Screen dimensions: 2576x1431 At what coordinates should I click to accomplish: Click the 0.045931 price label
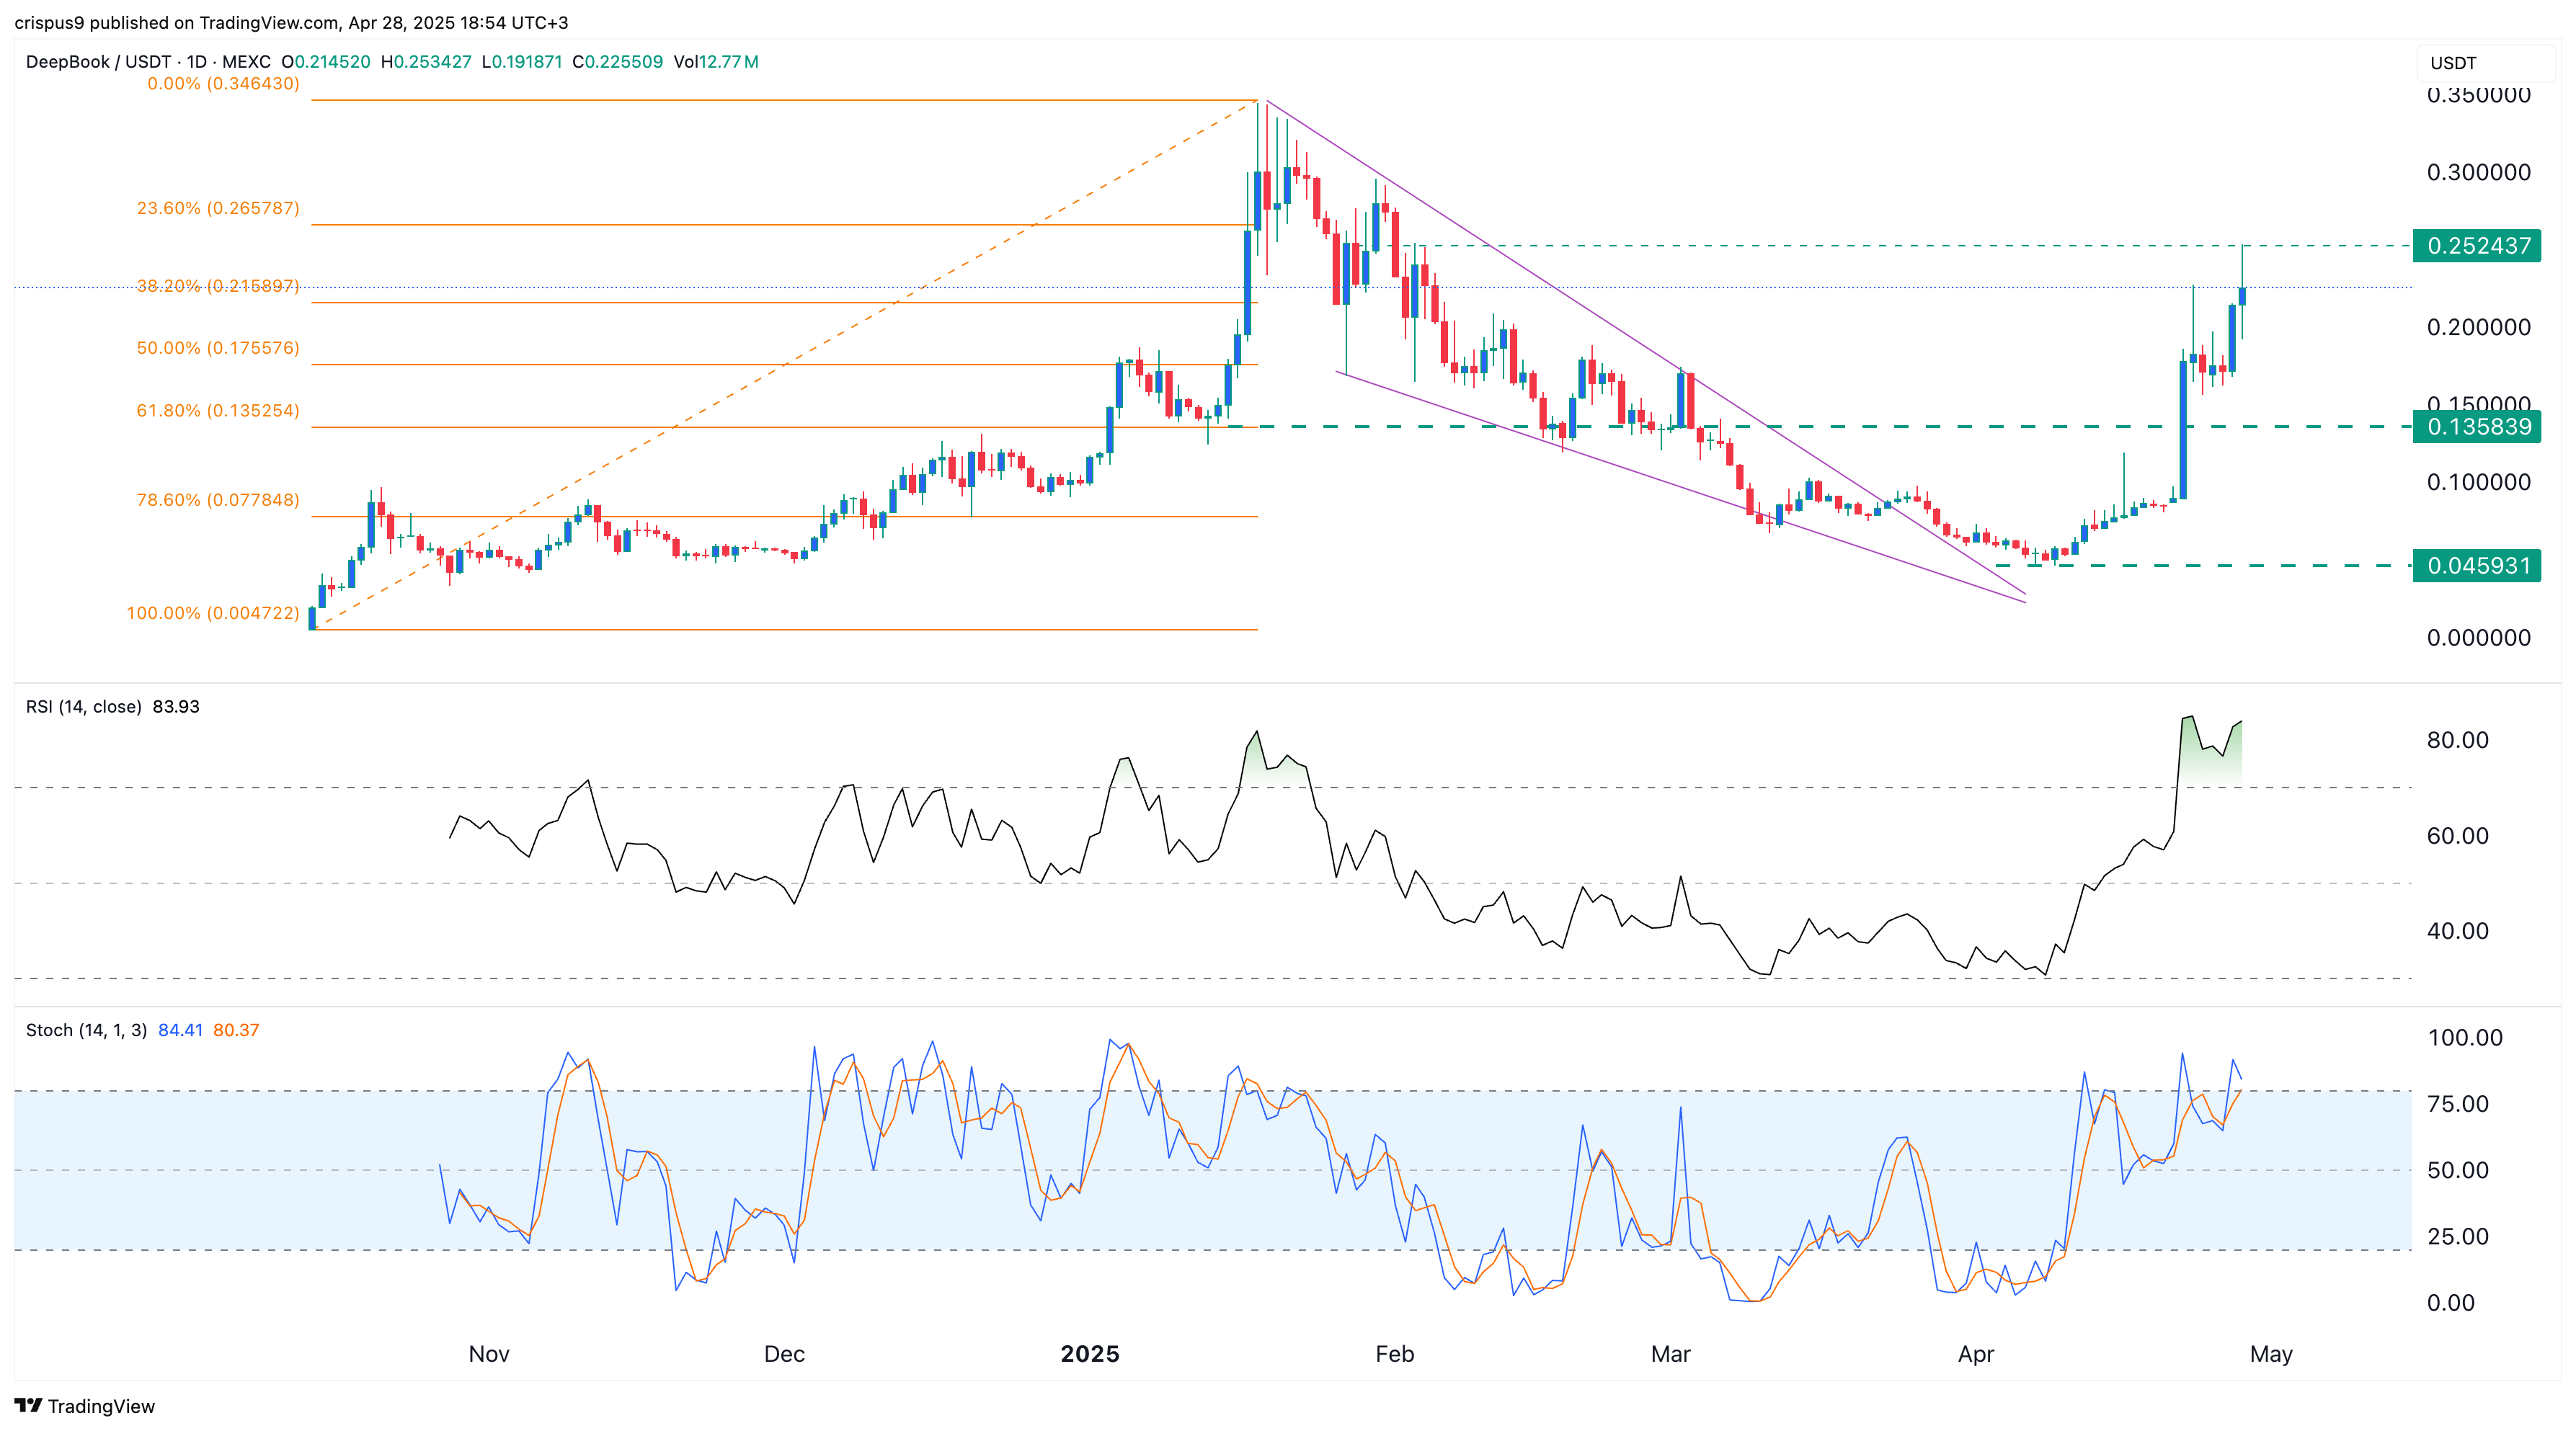2477,566
